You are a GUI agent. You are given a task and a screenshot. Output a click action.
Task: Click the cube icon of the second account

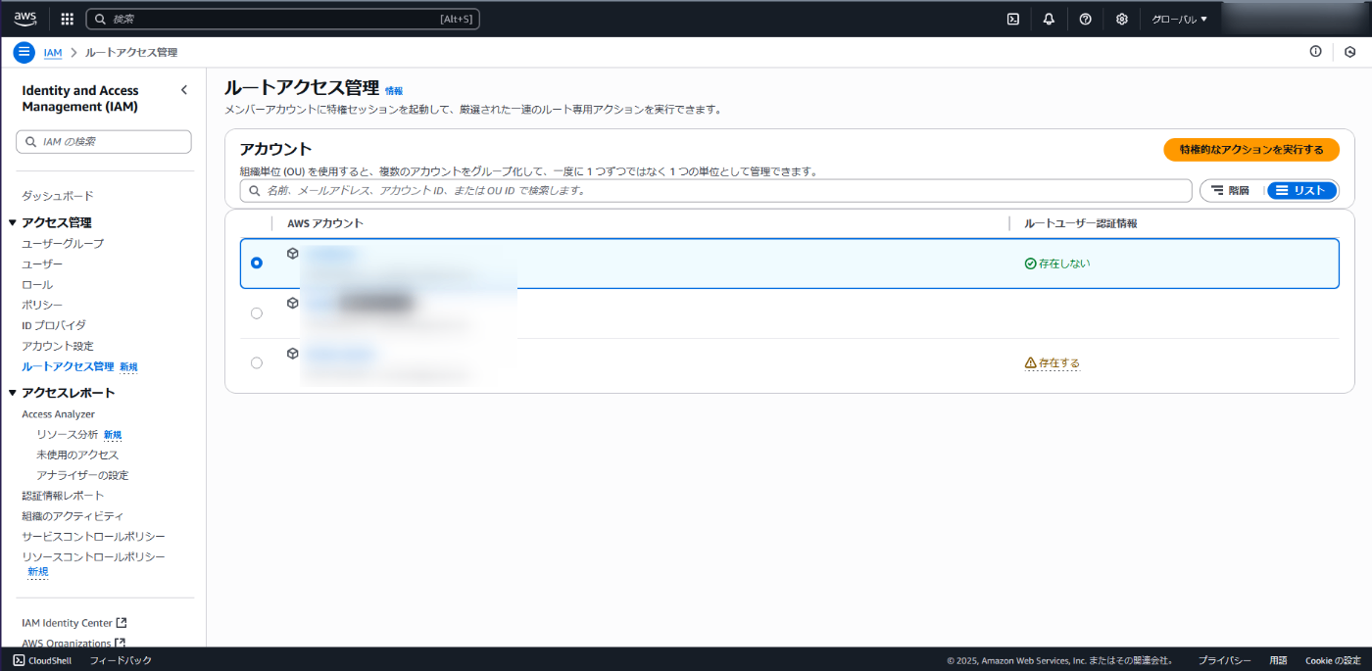coord(292,303)
